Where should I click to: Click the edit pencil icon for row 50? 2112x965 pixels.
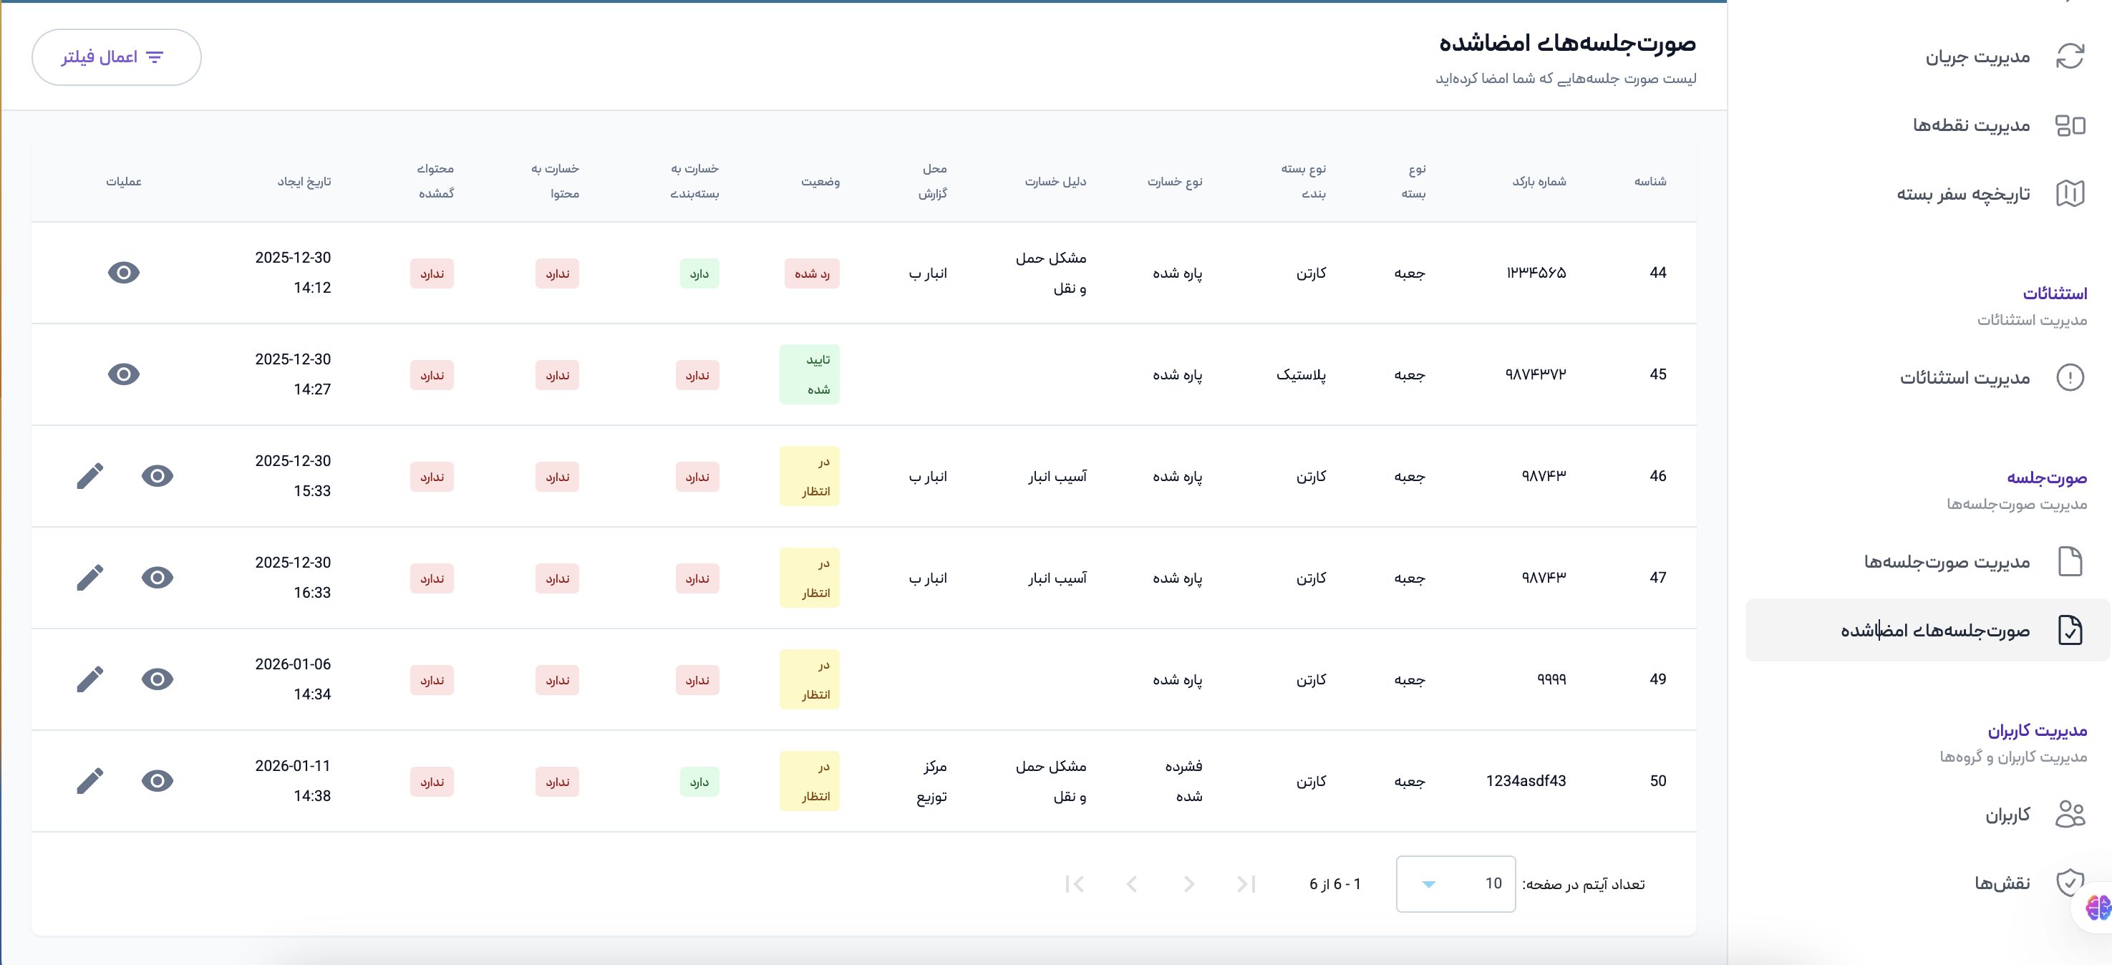(90, 780)
